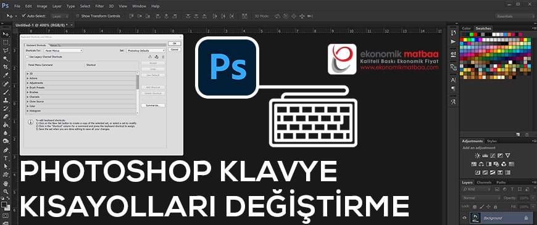This screenshot has width=537, height=225.
Task: Open the Normal blend mode dropdown
Action: (481, 198)
